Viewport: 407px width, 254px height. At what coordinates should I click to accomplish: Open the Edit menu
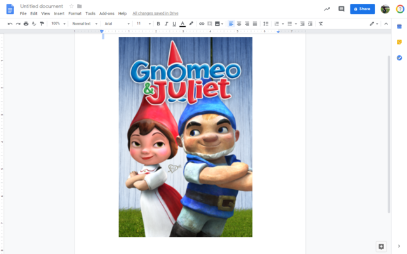[34, 13]
